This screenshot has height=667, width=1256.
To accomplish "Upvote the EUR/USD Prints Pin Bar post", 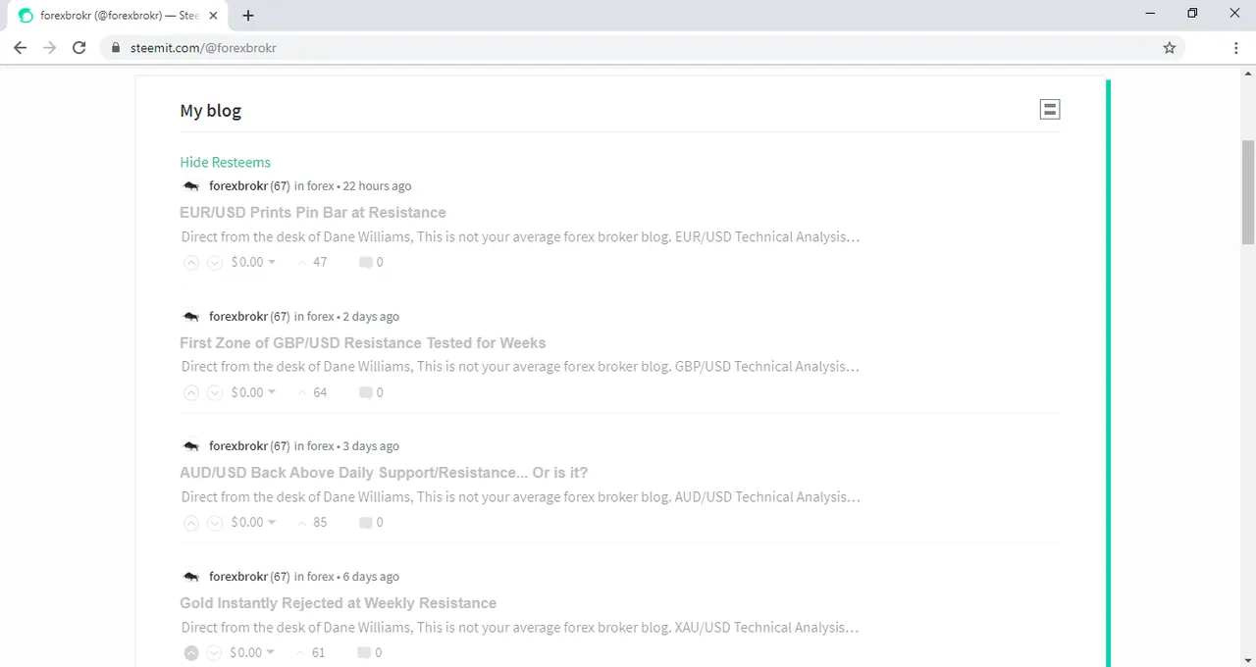I will 191,262.
